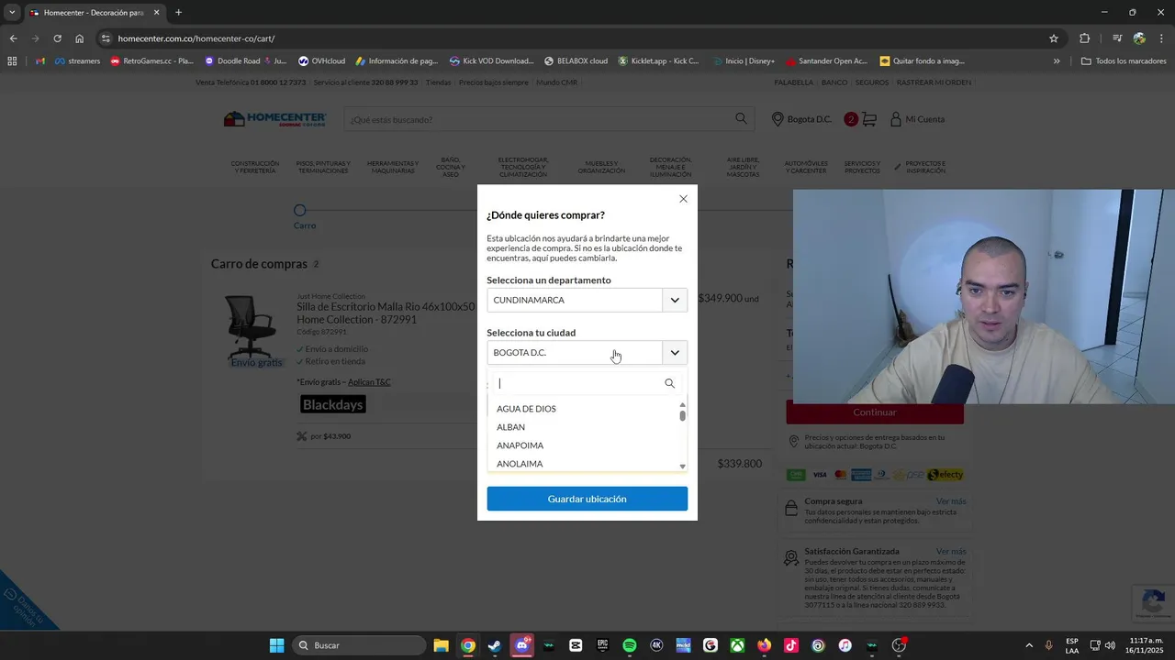Open Electrohogar, Tecnología y Climatización menu
1175x660 pixels.
[x=523, y=167]
